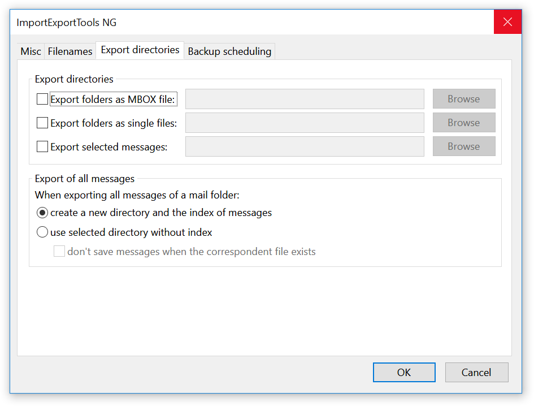Check the Export selected messages box
534x406 pixels.
42,146
